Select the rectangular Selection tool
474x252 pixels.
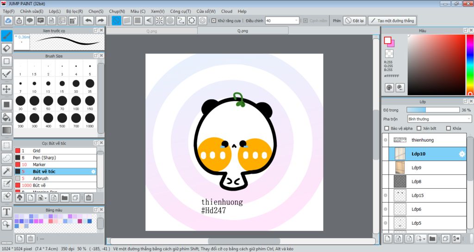[x=6, y=145]
